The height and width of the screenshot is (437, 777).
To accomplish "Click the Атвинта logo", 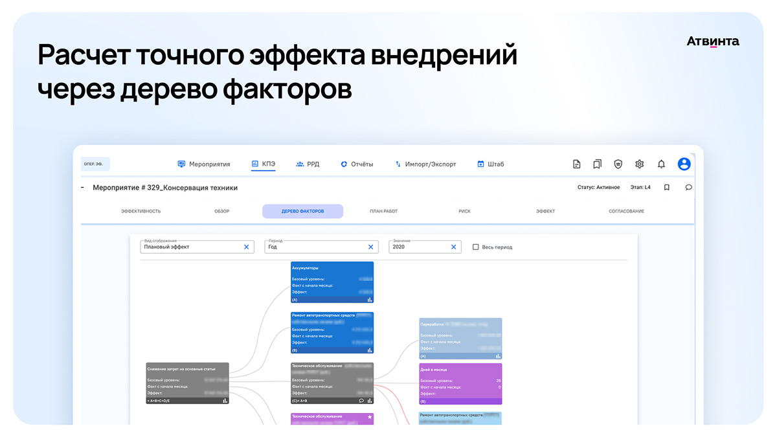I will [x=713, y=41].
